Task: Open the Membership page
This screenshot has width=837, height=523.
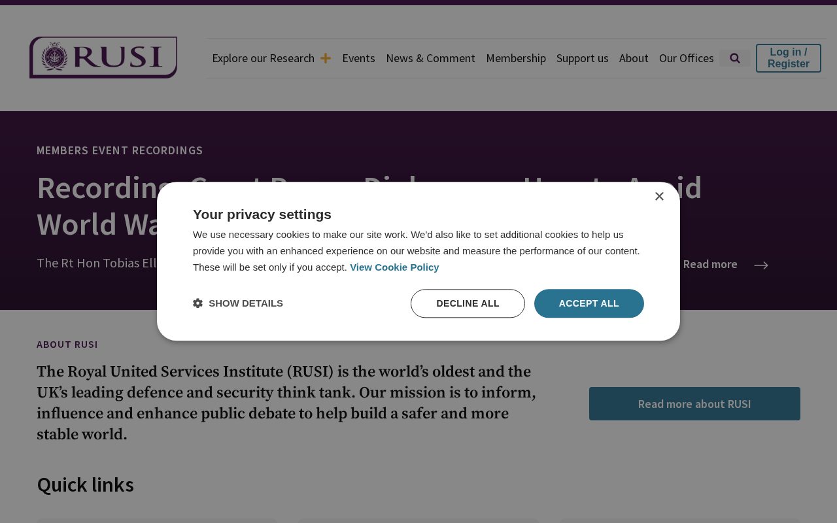Action: (x=516, y=58)
